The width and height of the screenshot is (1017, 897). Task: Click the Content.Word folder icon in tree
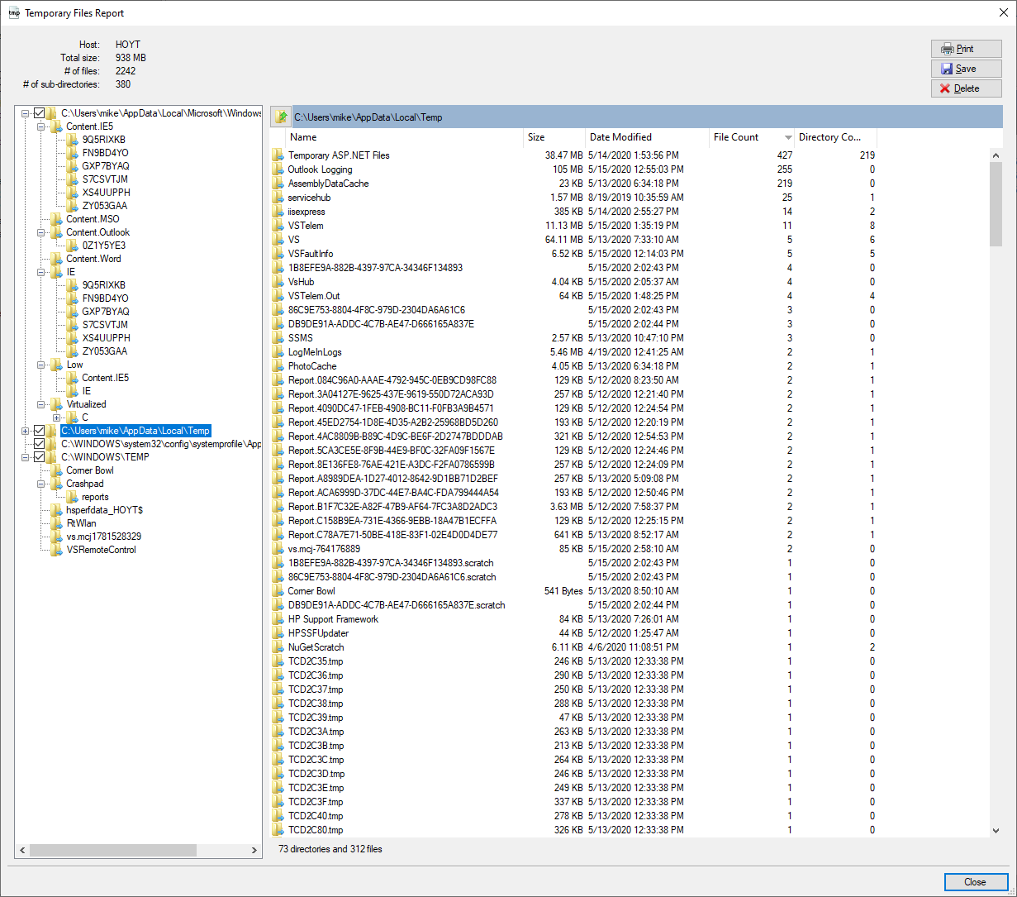tap(56, 259)
